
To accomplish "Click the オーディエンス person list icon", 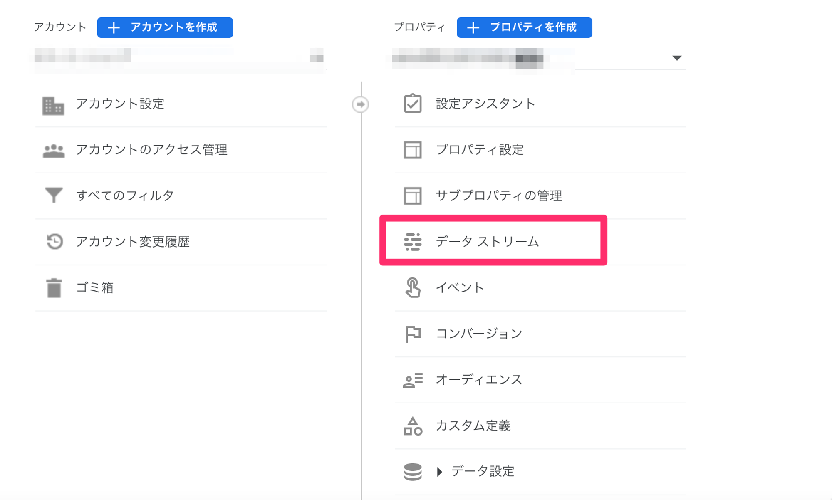I will pos(413,380).
